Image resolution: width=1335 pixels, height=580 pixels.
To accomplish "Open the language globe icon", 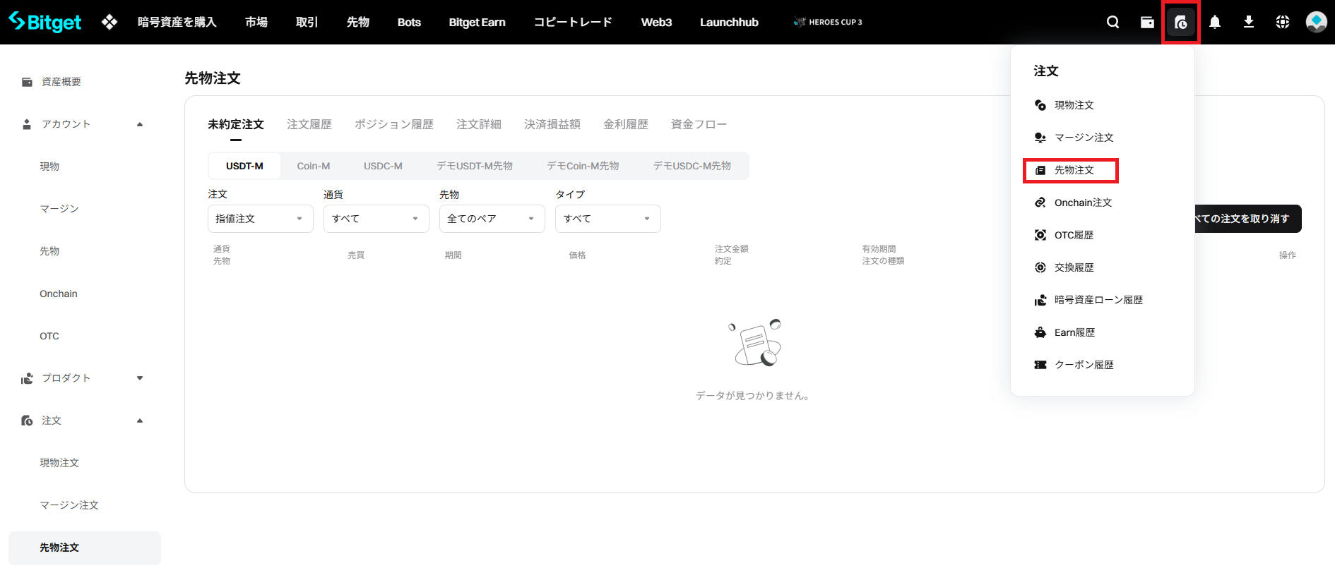I will 1283,22.
